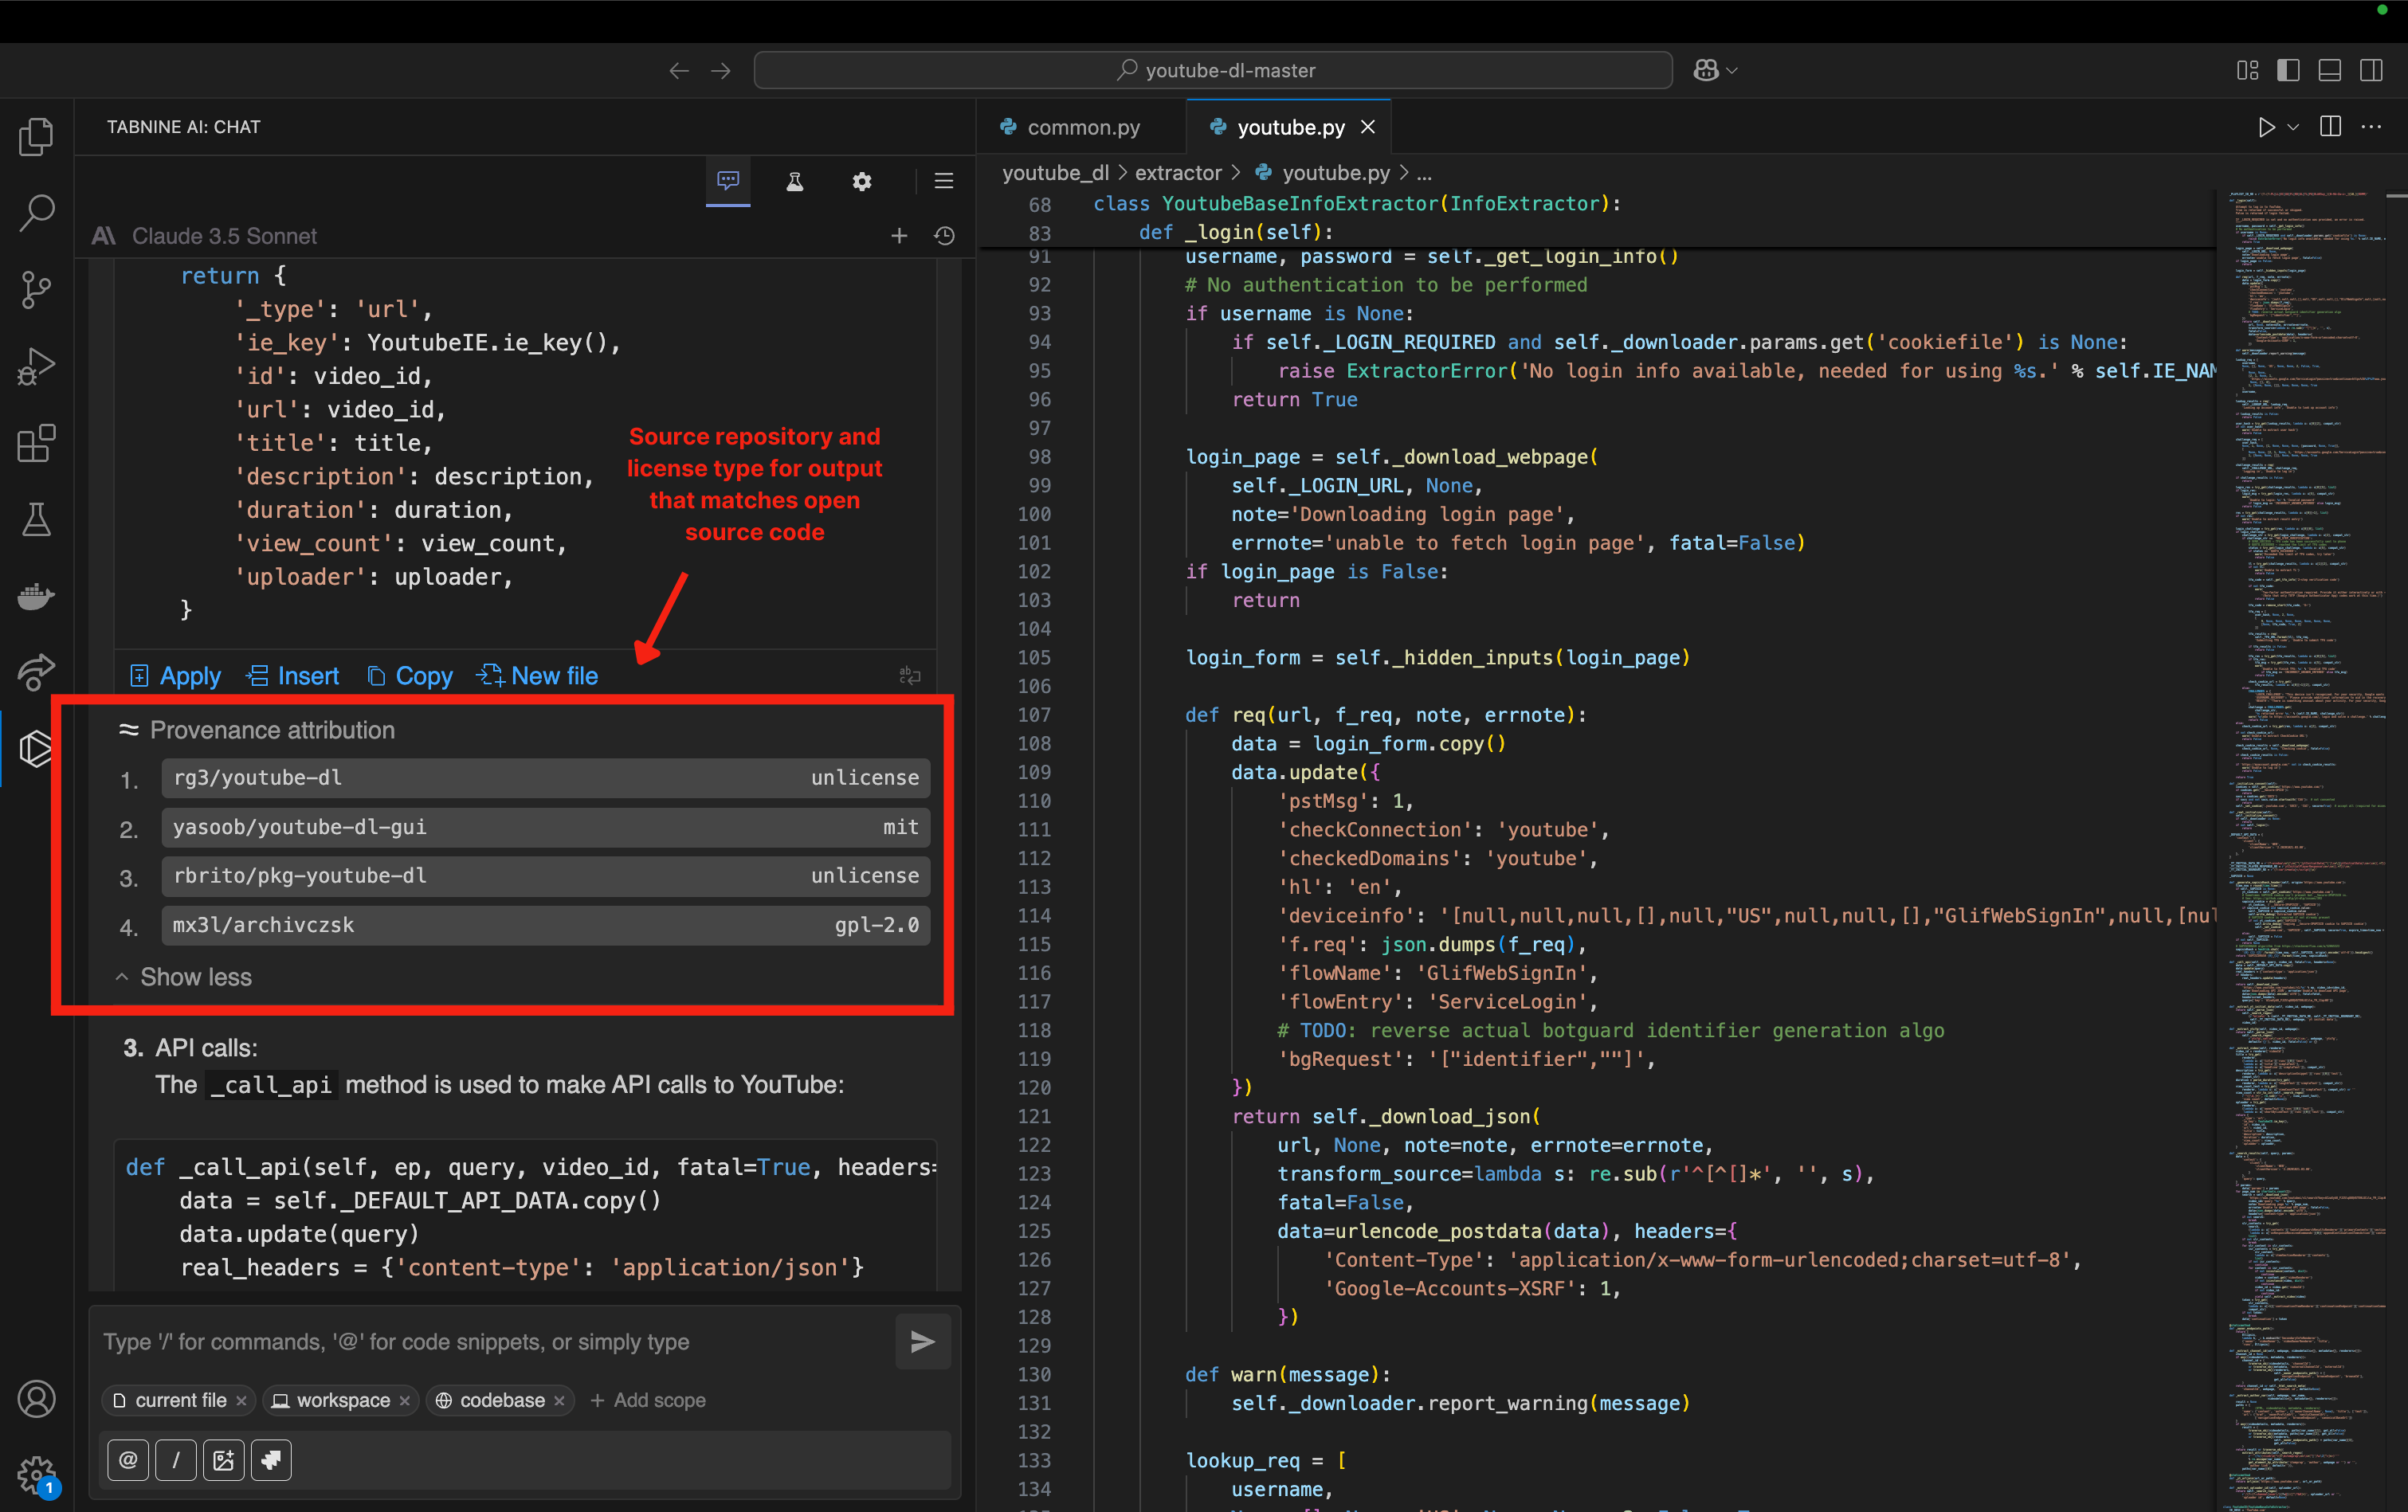This screenshot has width=2408, height=1512.
Task: Remove the codebase scope chip
Action: 559,1401
